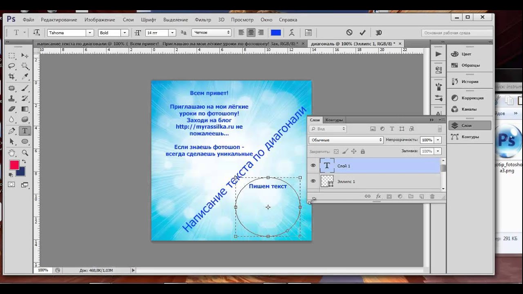Align text right
Image resolution: width=523 pixels, height=294 pixels.
point(261,33)
